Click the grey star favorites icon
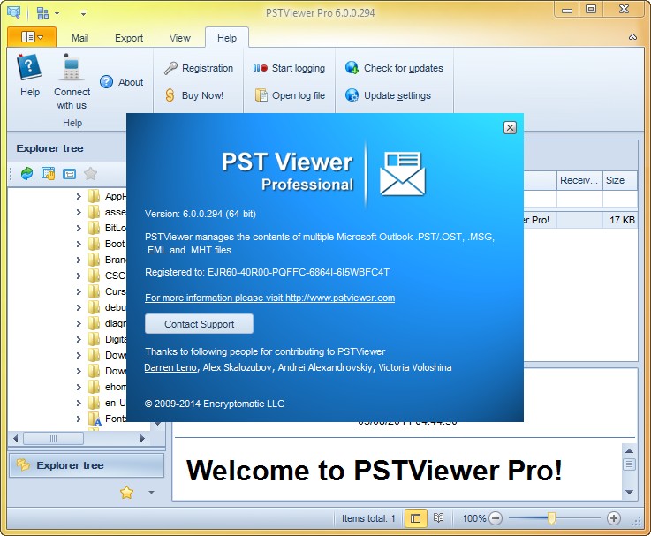Viewport: 651px width, 536px height. tap(90, 174)
